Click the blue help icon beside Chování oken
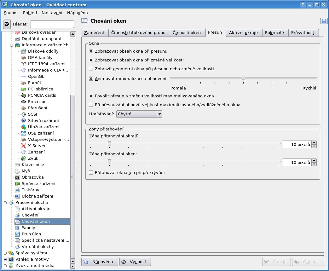329x271 pixels. pyautogui.click(x=324, y=21)
